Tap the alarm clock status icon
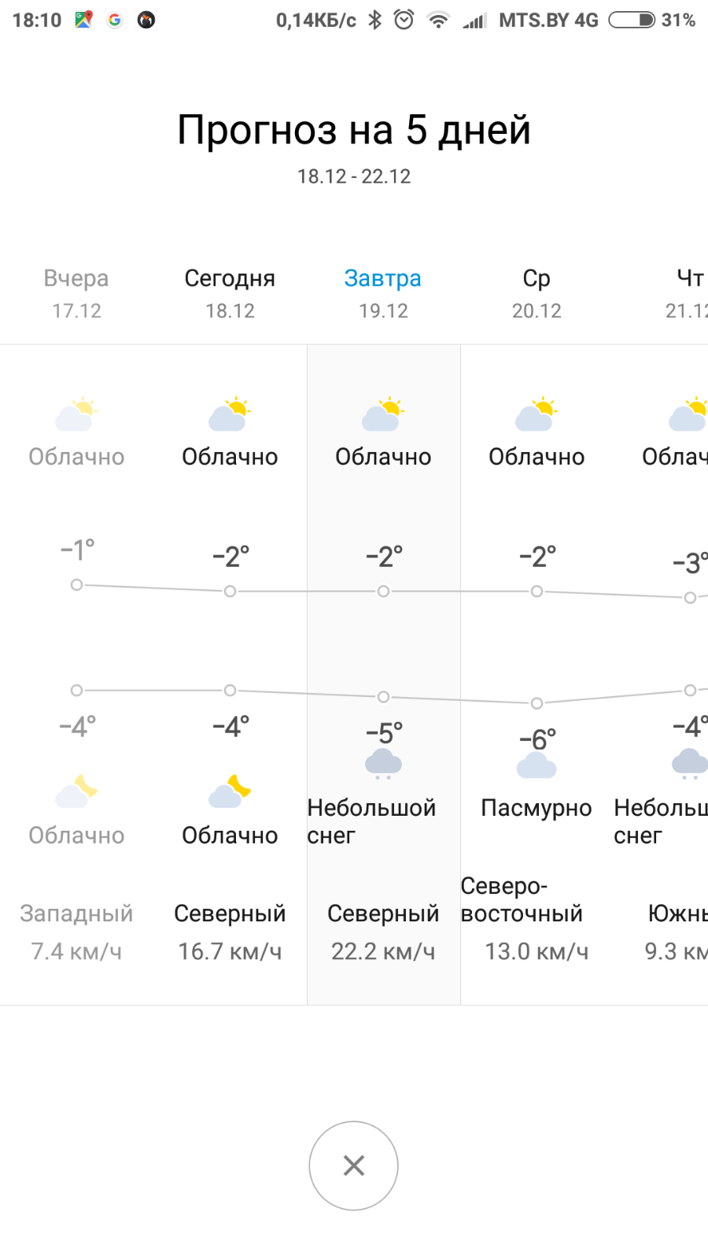Image resolution: width=708 pixels, height=1260 pixels. (404, 20)
